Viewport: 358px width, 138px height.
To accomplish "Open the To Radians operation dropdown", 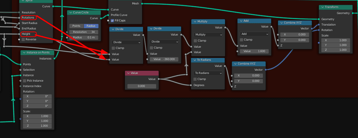I will click(208, 73).
